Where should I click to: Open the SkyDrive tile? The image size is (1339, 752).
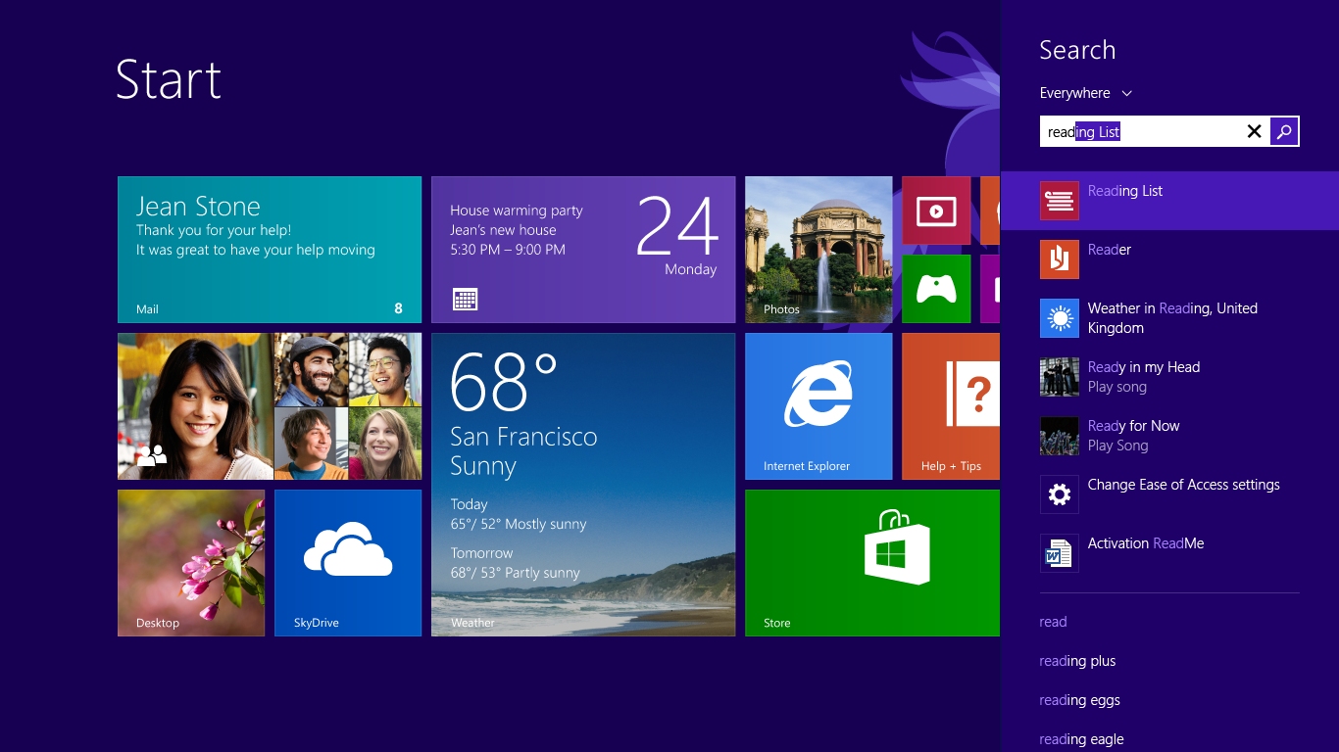[x=348, y=563]
